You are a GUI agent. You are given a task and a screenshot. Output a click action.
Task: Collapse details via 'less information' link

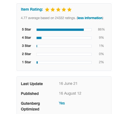(90, 18)
